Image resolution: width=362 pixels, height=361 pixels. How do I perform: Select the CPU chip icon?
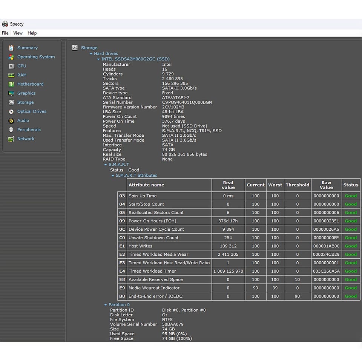pyautogui.click(x=11, y=66)
